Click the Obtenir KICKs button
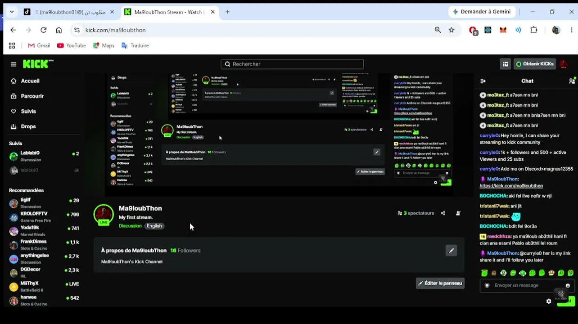This screenshot has height=324, width=578. 535,64
